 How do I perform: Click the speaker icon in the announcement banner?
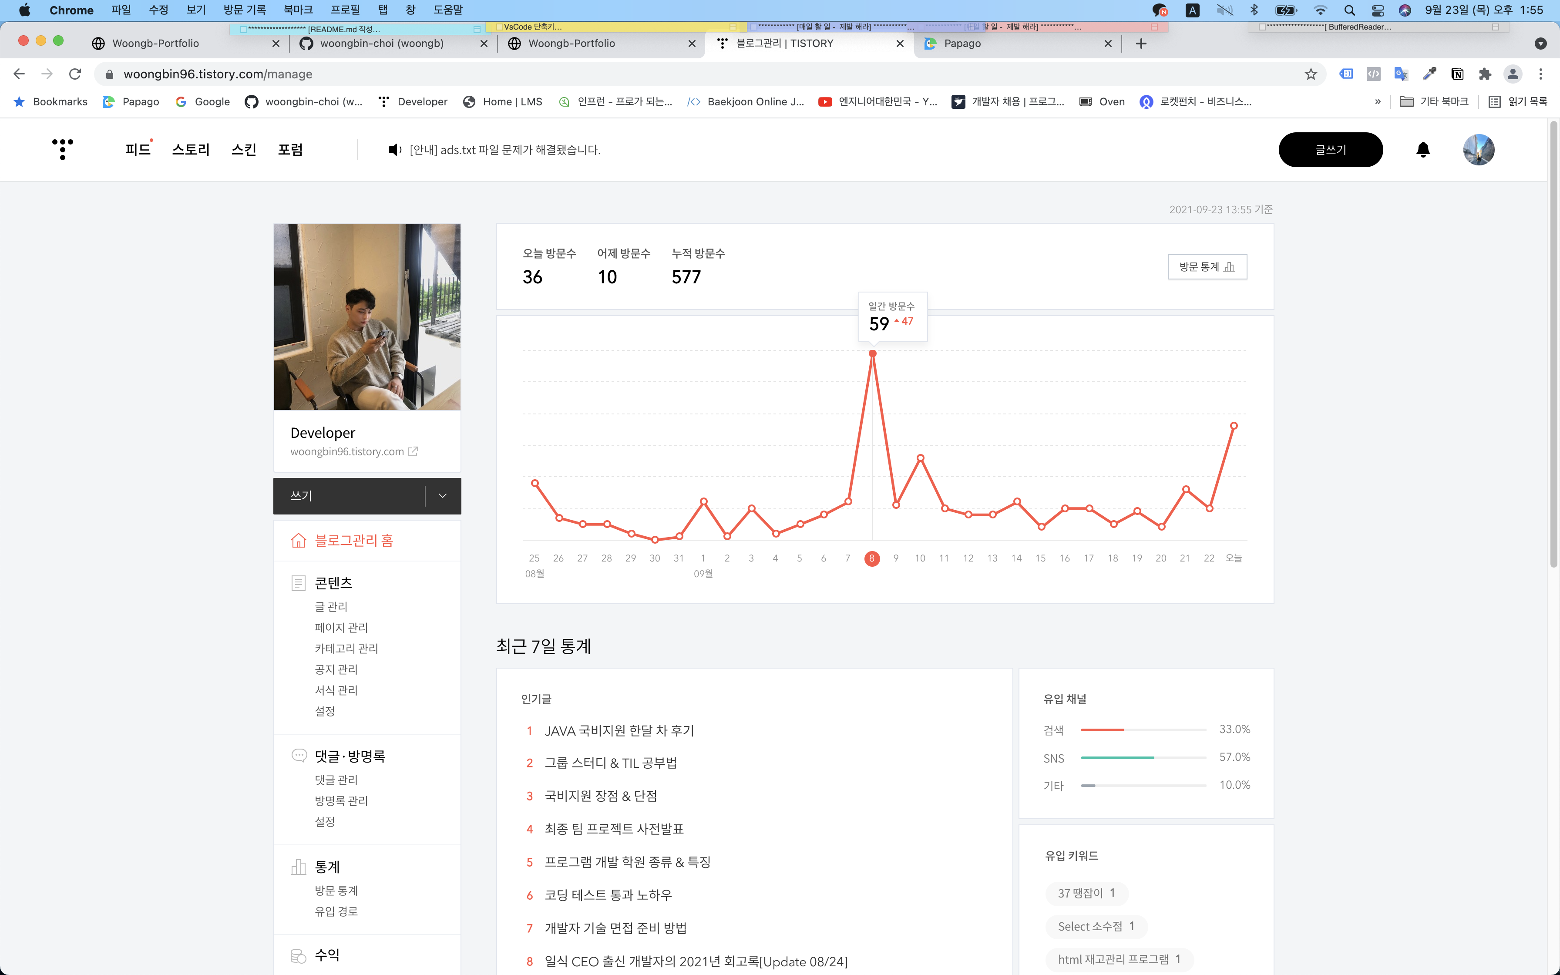click(x=394, y=149)
